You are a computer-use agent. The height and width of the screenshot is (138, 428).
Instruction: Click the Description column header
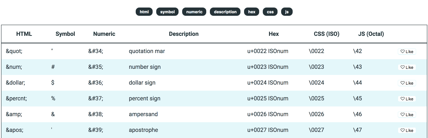point(184,34)
